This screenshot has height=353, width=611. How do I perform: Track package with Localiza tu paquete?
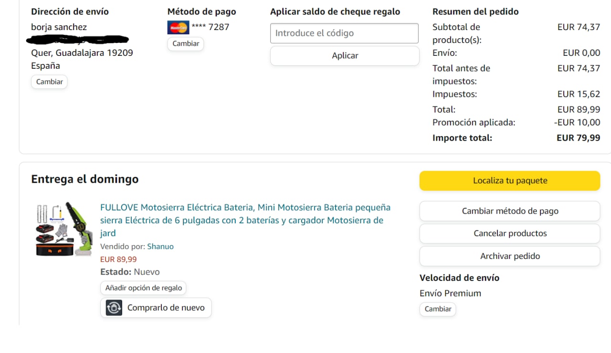[509, 181]
